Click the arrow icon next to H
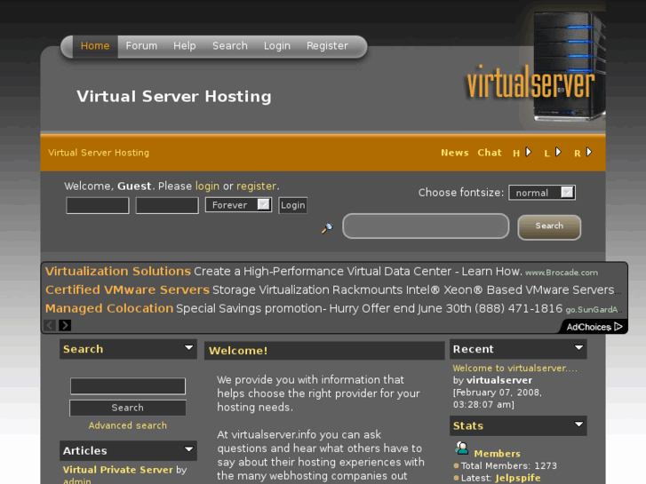This screenshot has width=646, height=484. pyautogui.click(x=528, y=153)
